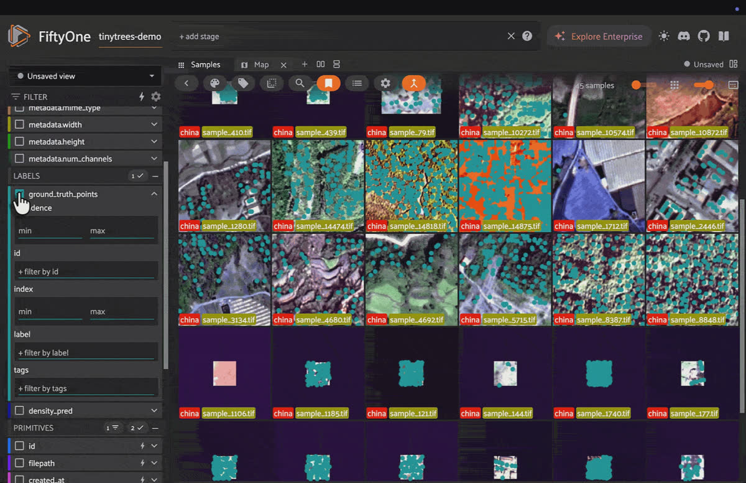Toggle the orange bookmark filters button

click(x=328, y=83)
